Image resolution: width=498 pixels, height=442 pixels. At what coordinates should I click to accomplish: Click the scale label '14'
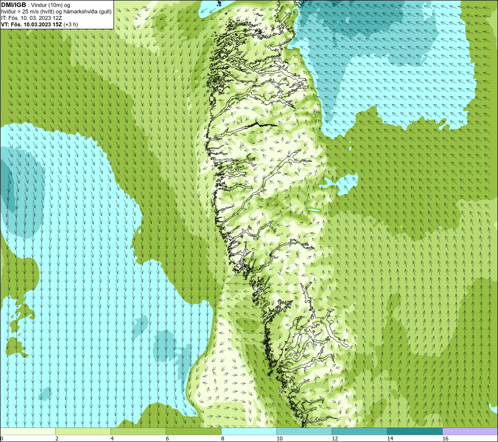[390, 439]
